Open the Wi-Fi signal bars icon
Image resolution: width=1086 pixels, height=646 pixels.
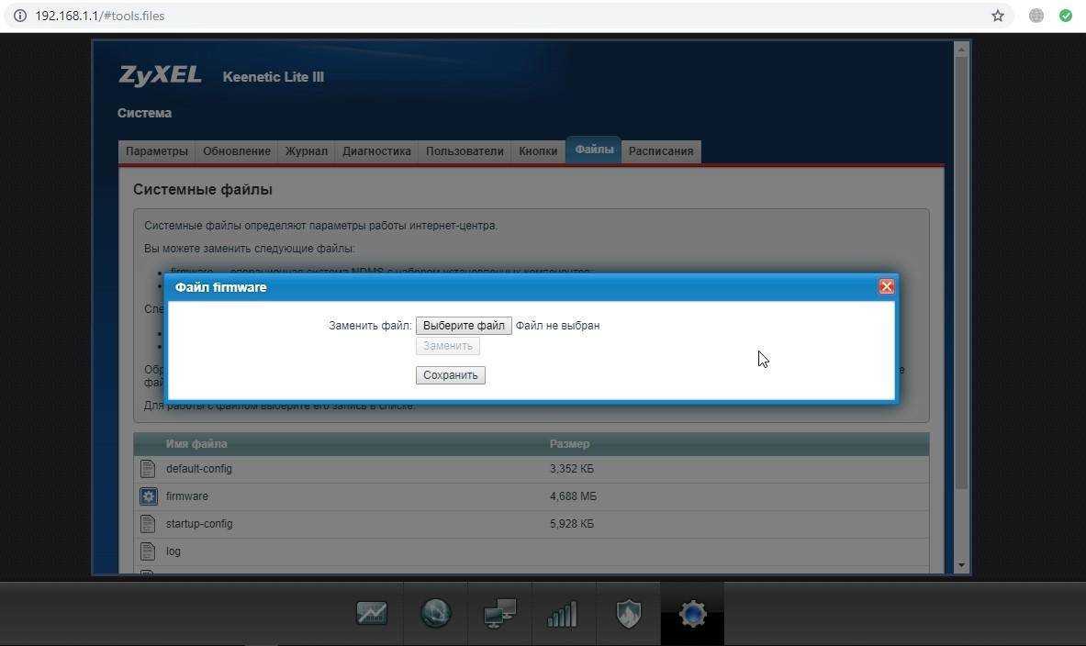562,613
